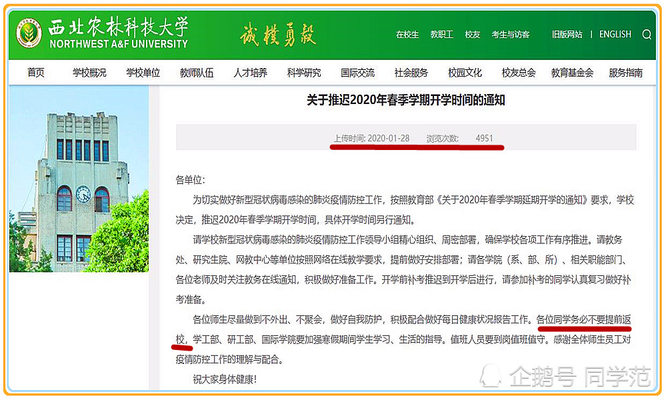Click the 浏览次数 label
The height and width of the screenshot is (400, 666).
point(443,139)
